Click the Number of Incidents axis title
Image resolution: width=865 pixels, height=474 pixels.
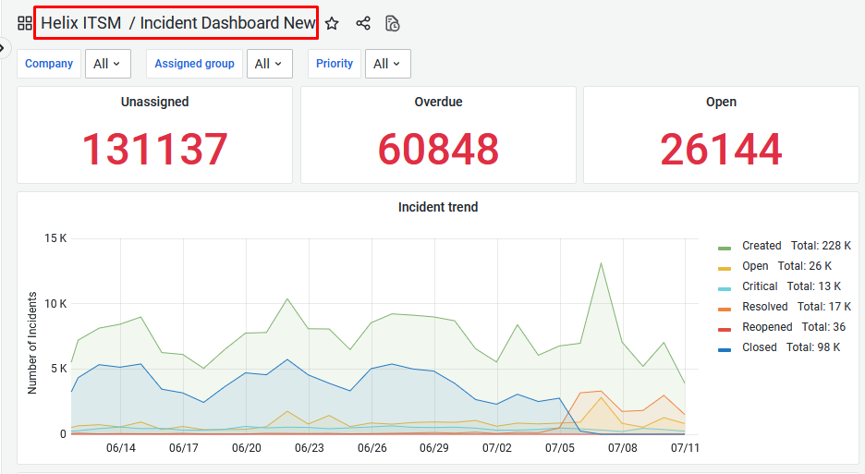point(32,343)
